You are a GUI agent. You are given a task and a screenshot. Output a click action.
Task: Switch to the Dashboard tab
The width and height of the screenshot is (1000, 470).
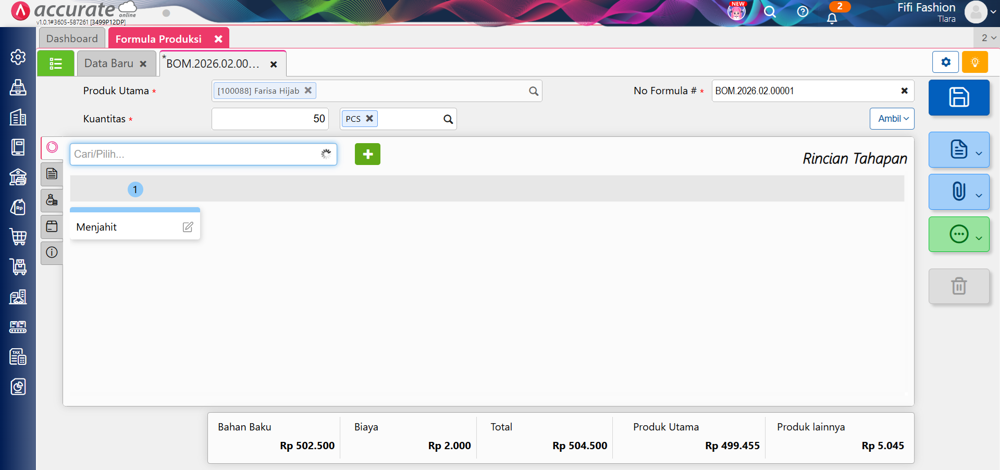click(x=72, y=39)
